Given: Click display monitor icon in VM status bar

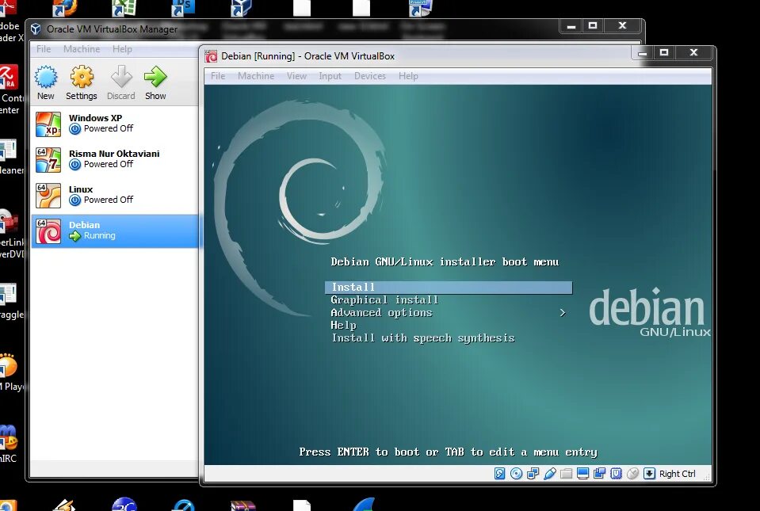Looking at the screenshot, I should 582,474.
